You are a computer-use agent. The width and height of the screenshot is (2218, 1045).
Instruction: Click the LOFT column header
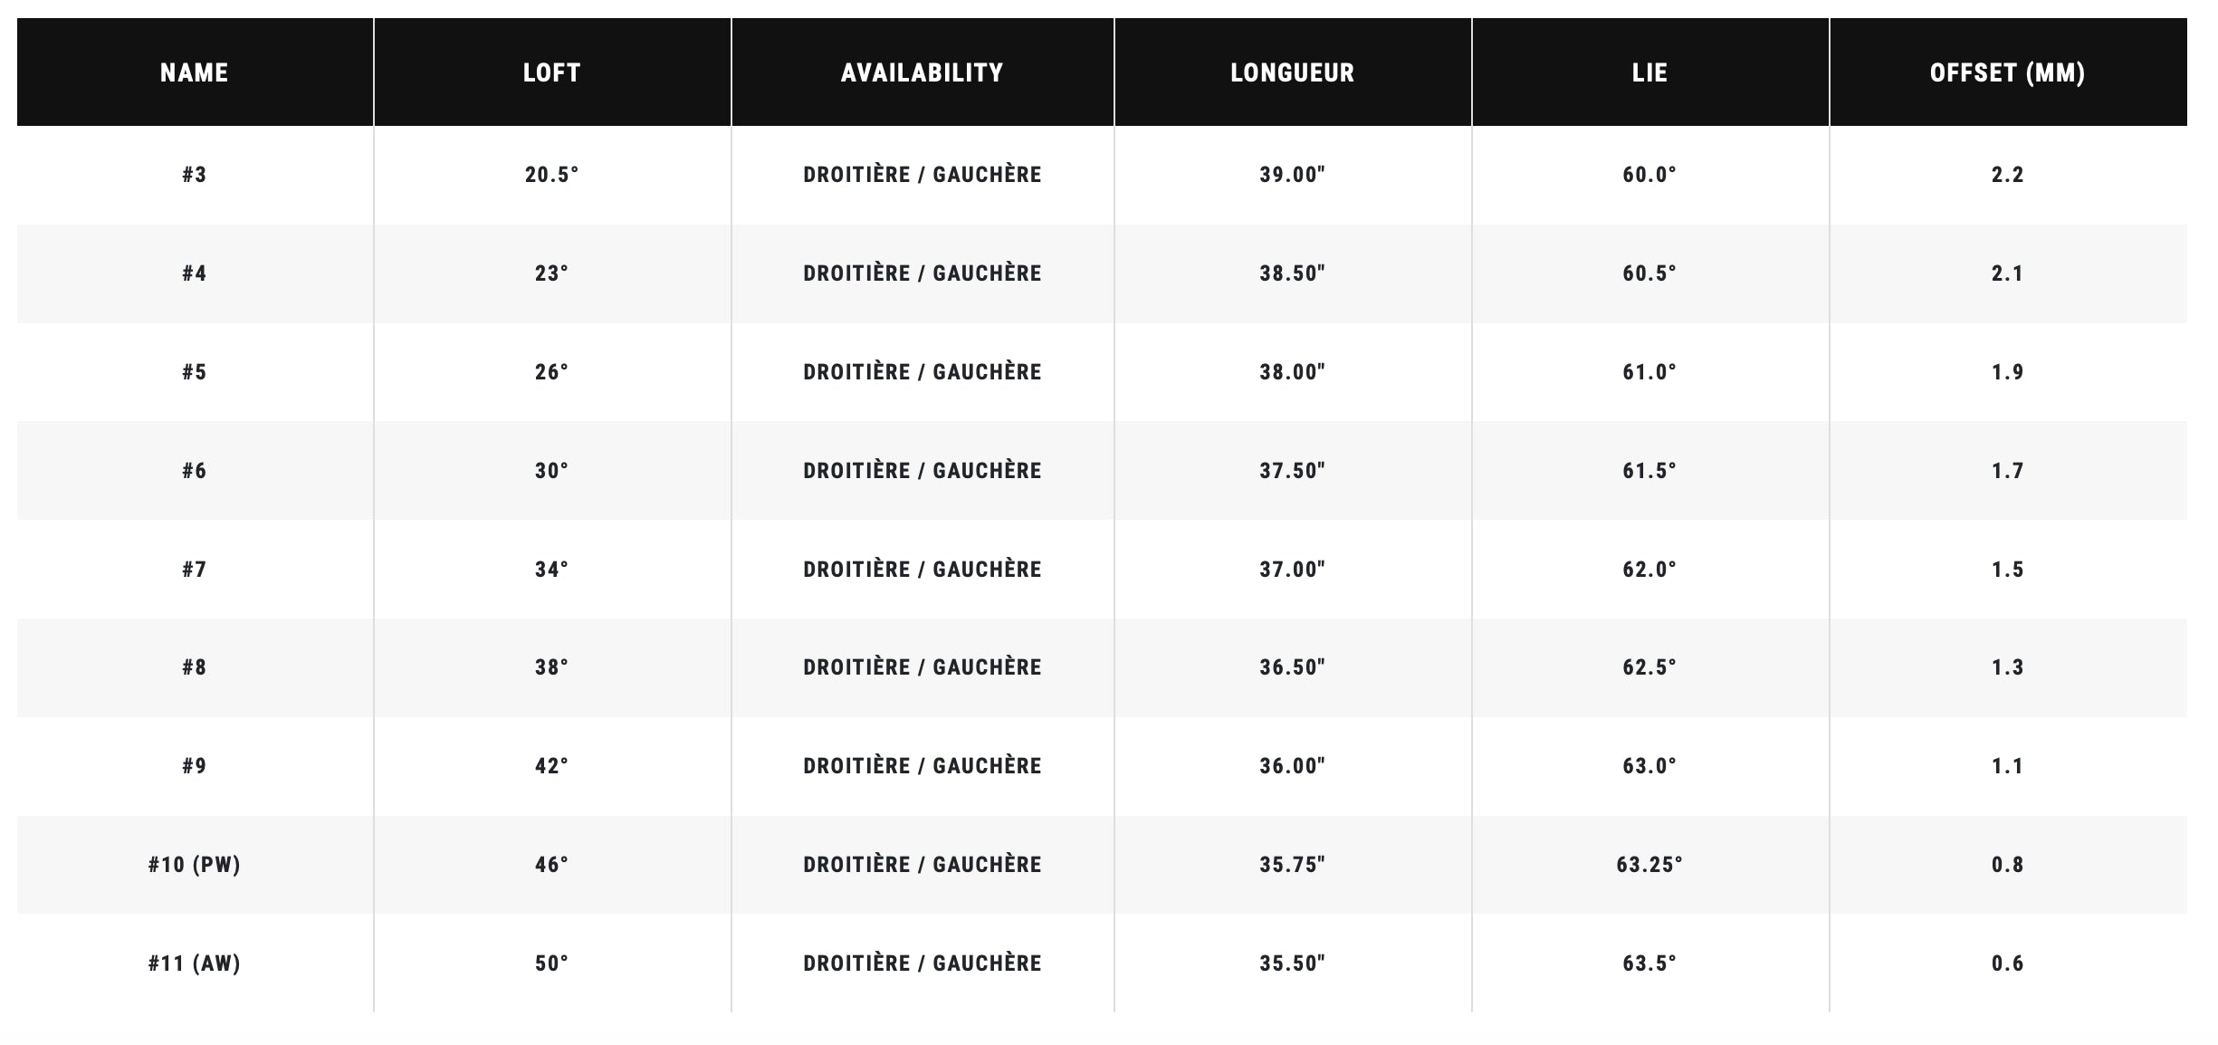tap(552, 72)
